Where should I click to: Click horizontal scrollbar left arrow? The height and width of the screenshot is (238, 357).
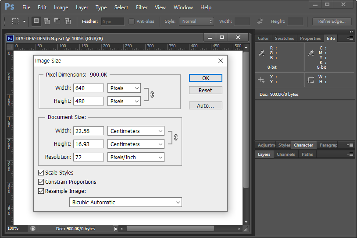click(122, 229)
